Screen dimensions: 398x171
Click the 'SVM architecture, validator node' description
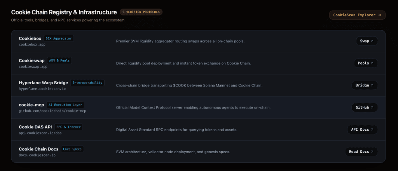tap(173, 152)
